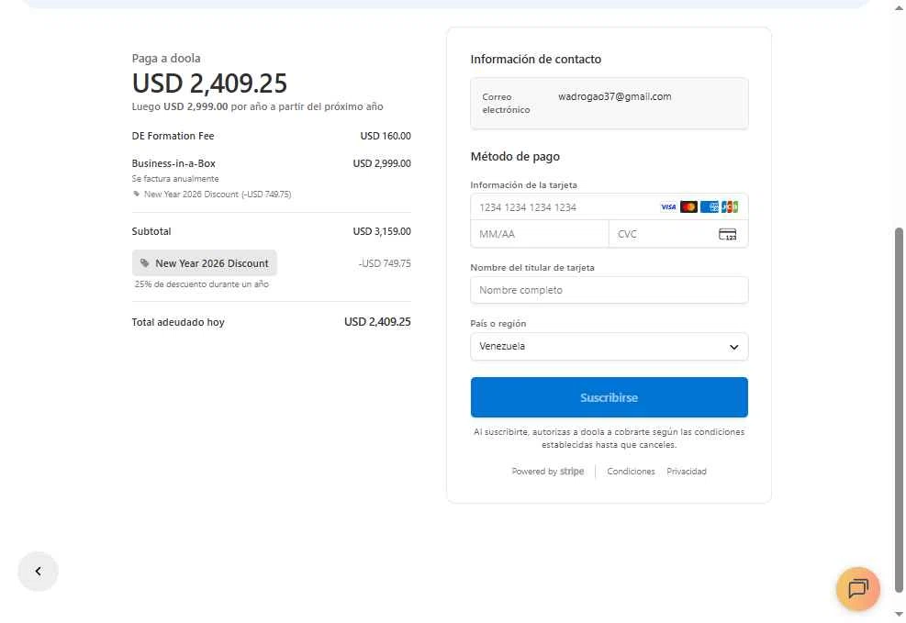This screenshot has height=623, width=906.
Task: Click the 'Información de contacto' heading
Action: [x=536, y=59]
